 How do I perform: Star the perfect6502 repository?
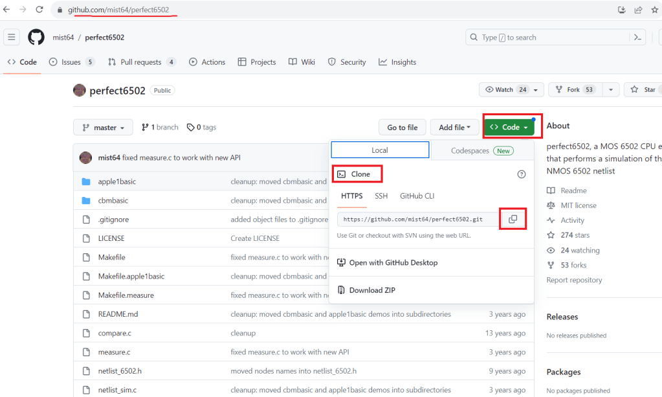643,90
